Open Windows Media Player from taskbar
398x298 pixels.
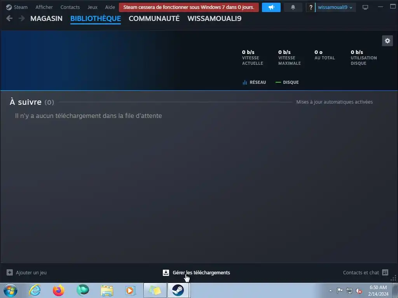point(131,291)
